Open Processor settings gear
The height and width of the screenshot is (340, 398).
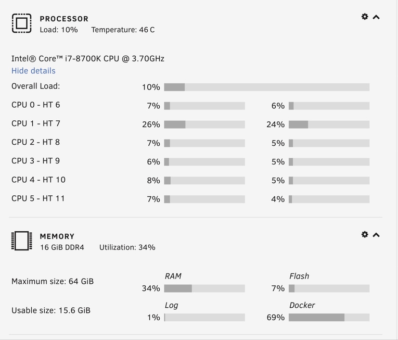pos(365,17)
